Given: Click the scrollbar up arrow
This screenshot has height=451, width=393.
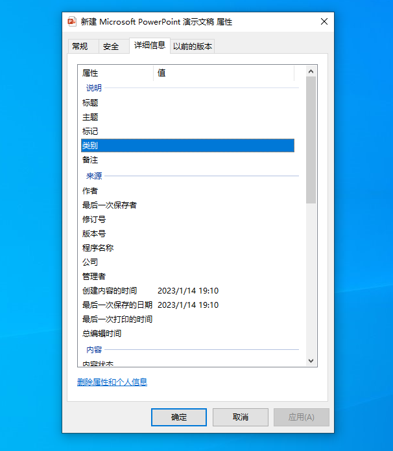Looking at the screenshot, I should pyautogui.click(x=311, y=71).
